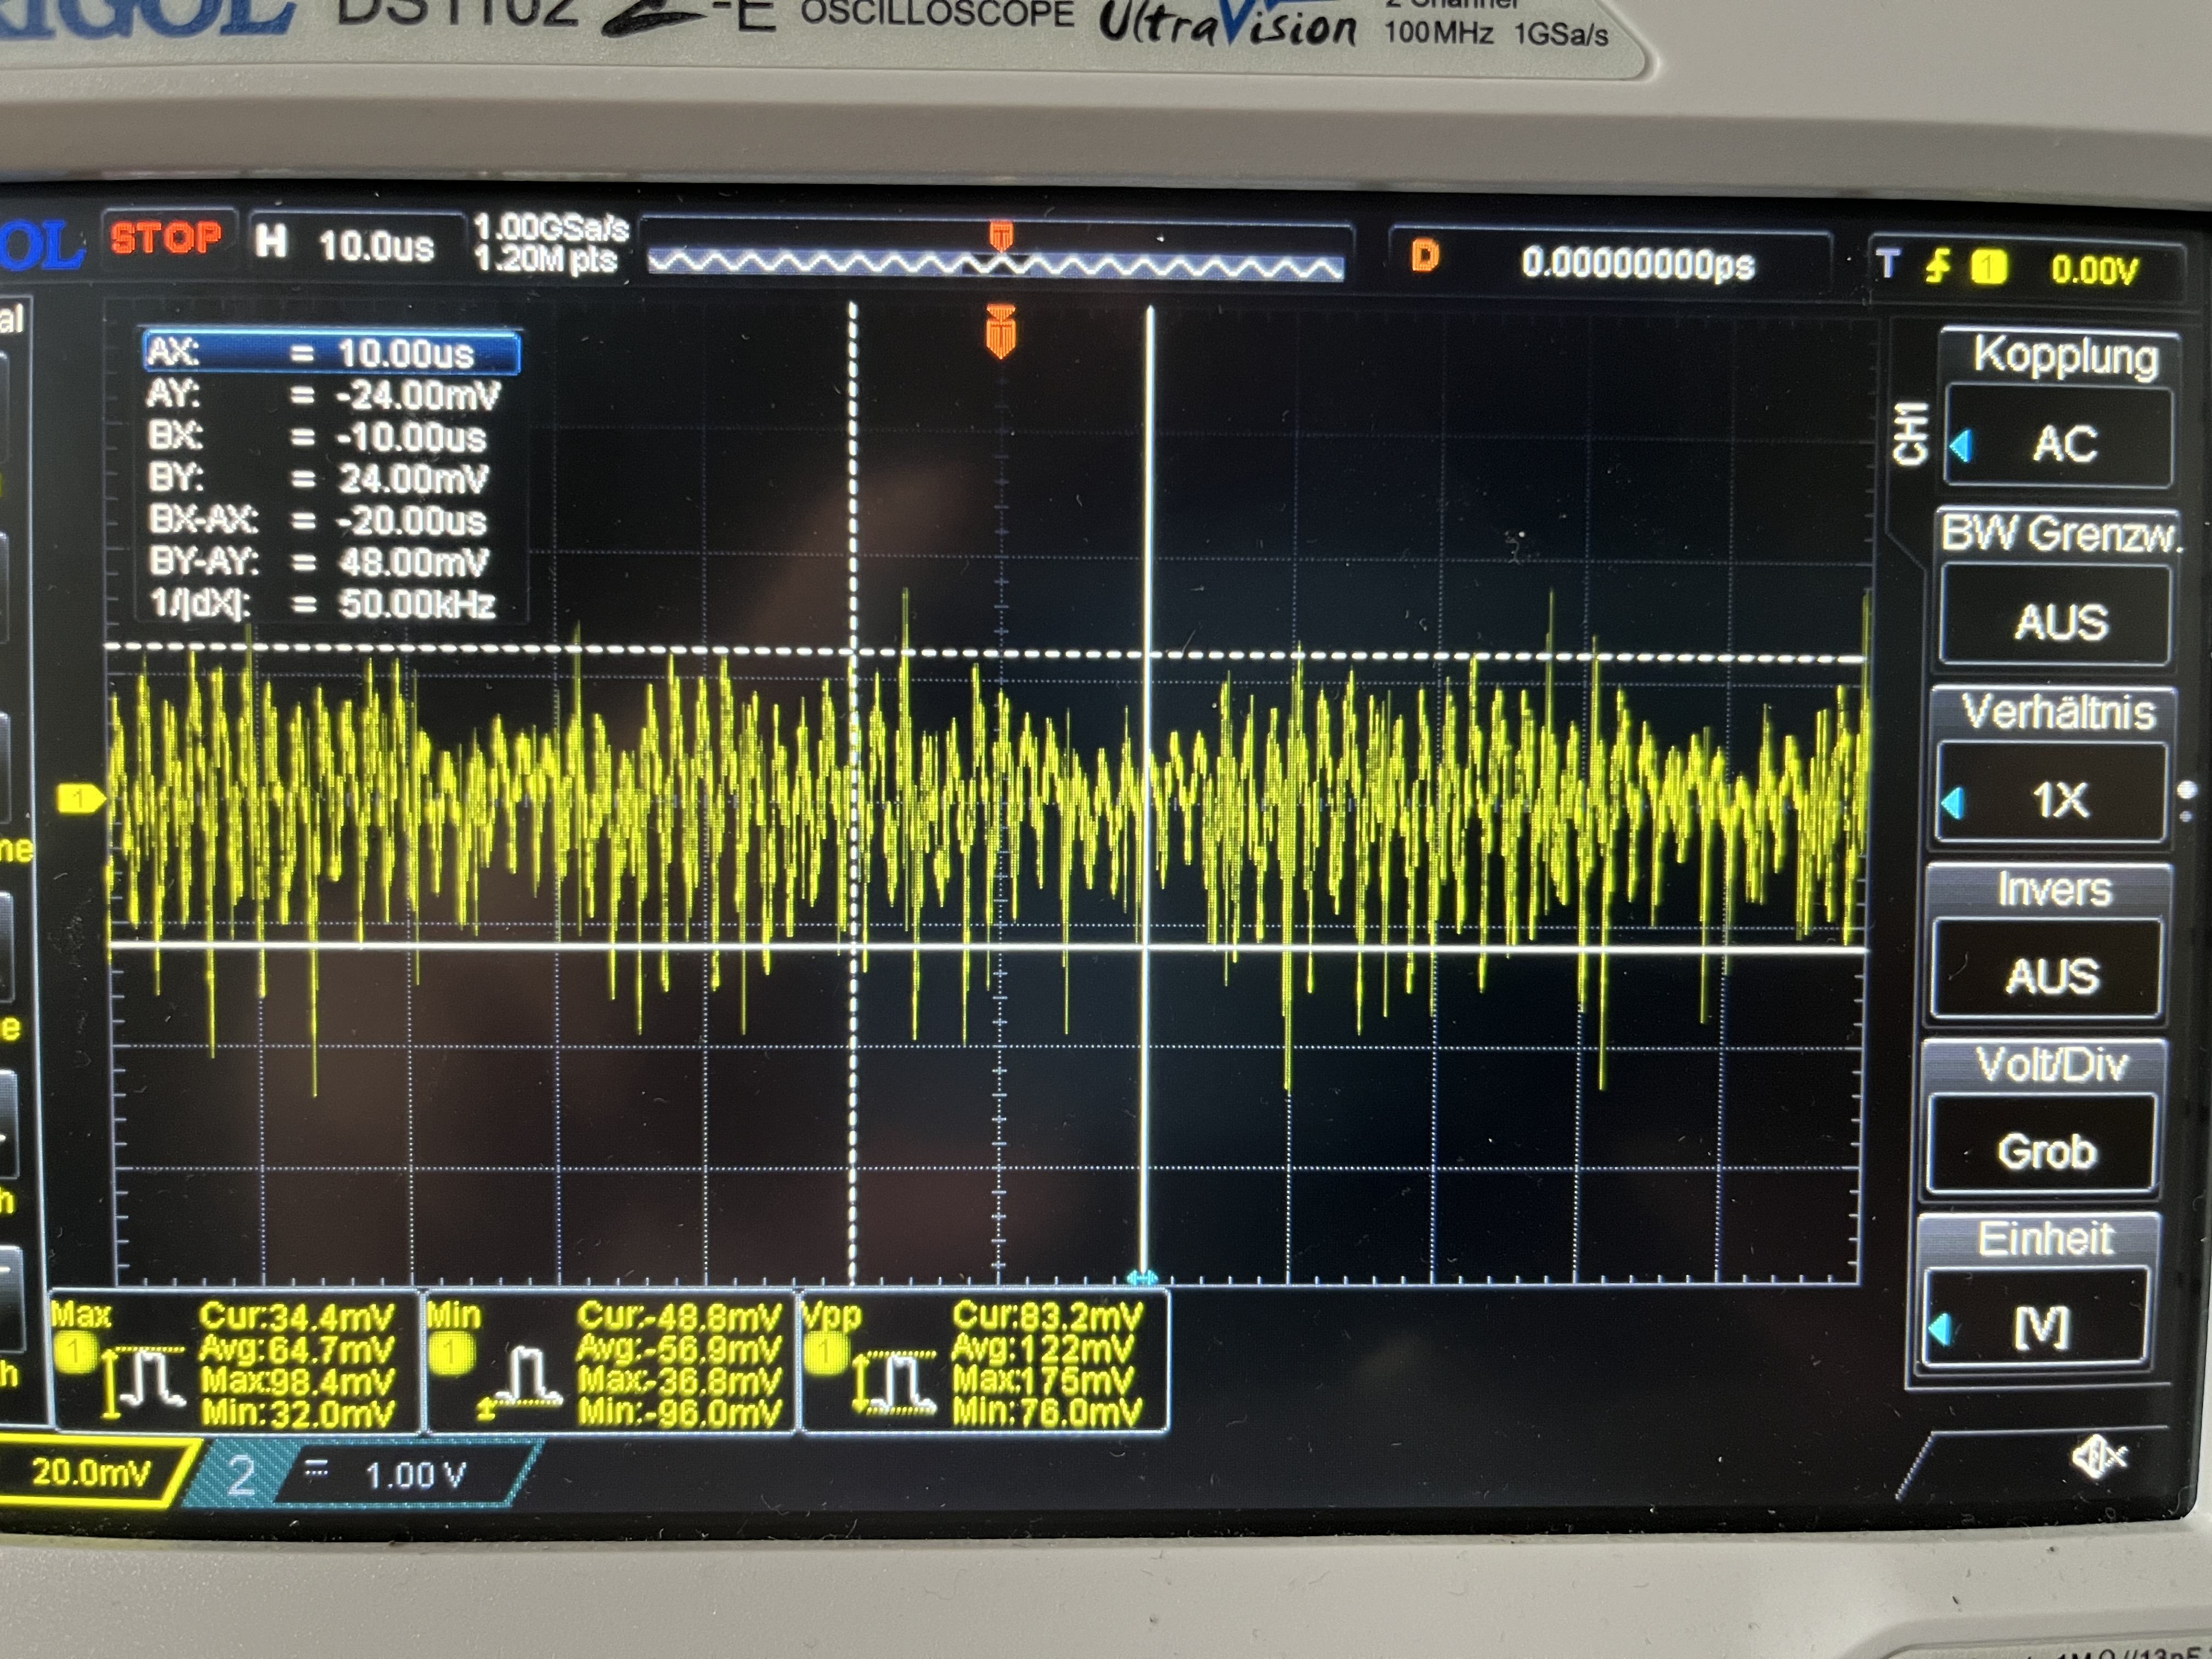This screenshot has width=2212, height=1659.
Task: Select the highlighted AX cursor readout
Action: [331, 353]
